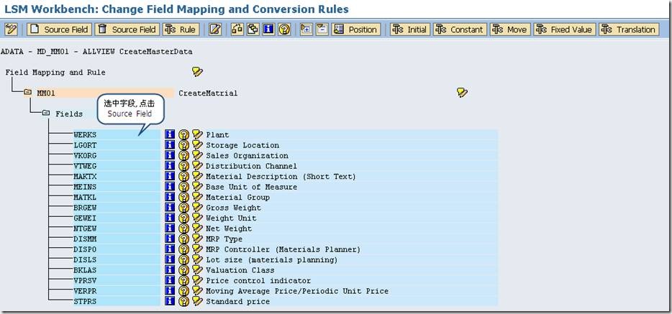Click the Initial rule button
This screenshot has height=314, width=672.
409,29
